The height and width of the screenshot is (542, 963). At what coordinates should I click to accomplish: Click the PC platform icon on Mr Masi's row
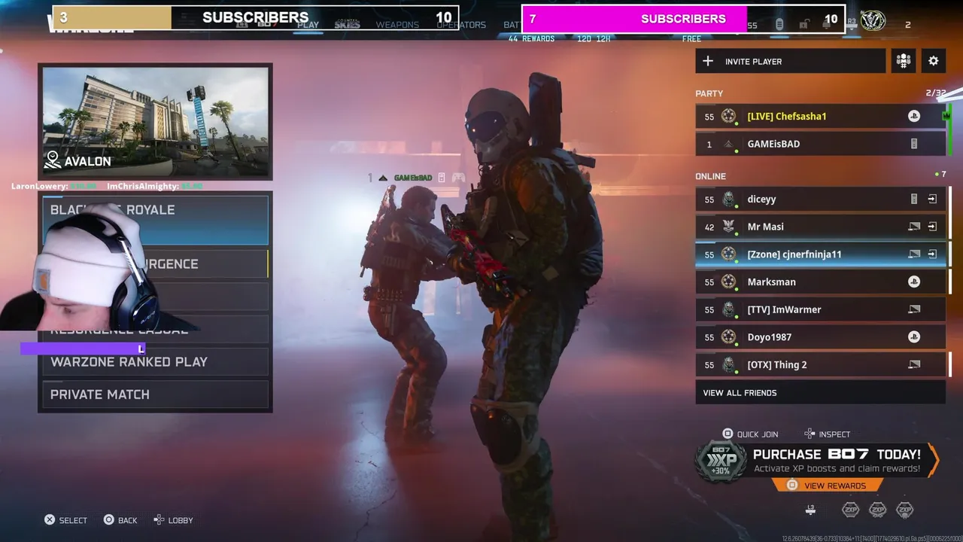click(x=914, y=227)
